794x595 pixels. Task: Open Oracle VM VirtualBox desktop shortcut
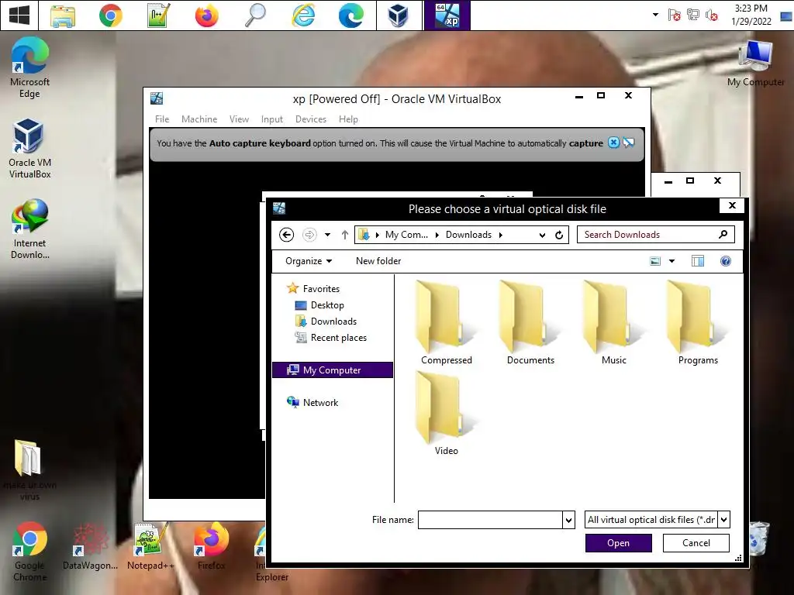29,148
